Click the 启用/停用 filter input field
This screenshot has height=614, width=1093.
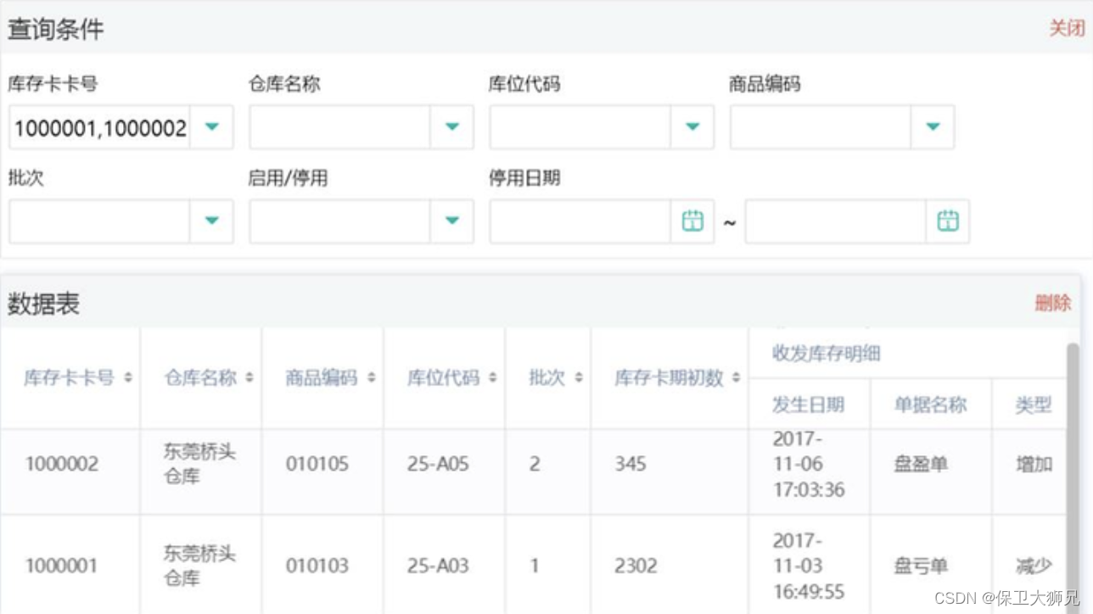[340, 221]
